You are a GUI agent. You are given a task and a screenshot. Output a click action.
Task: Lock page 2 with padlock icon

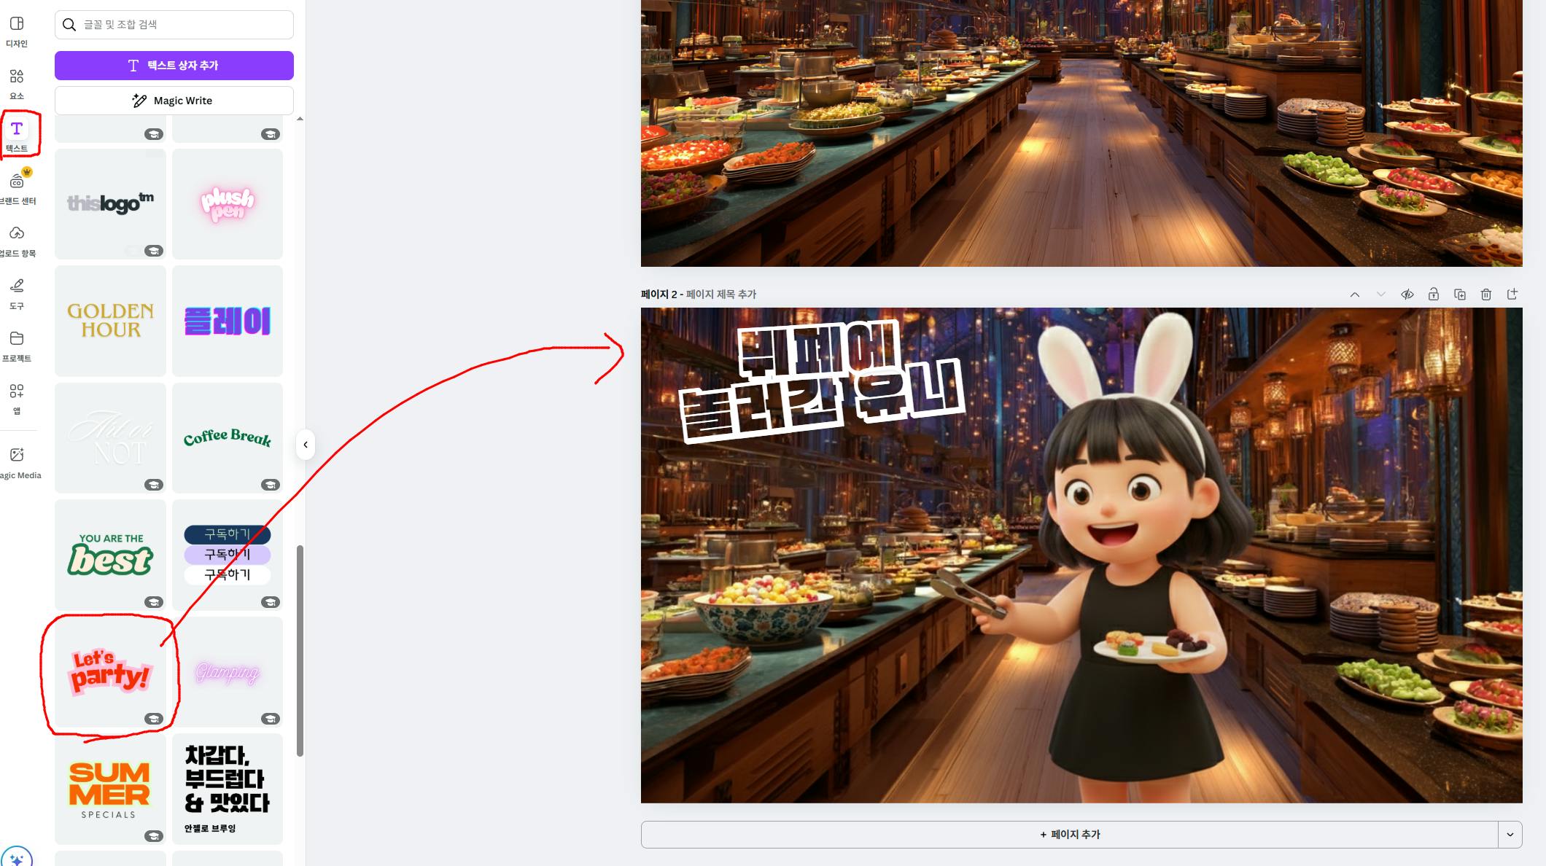coord(1434,294)
